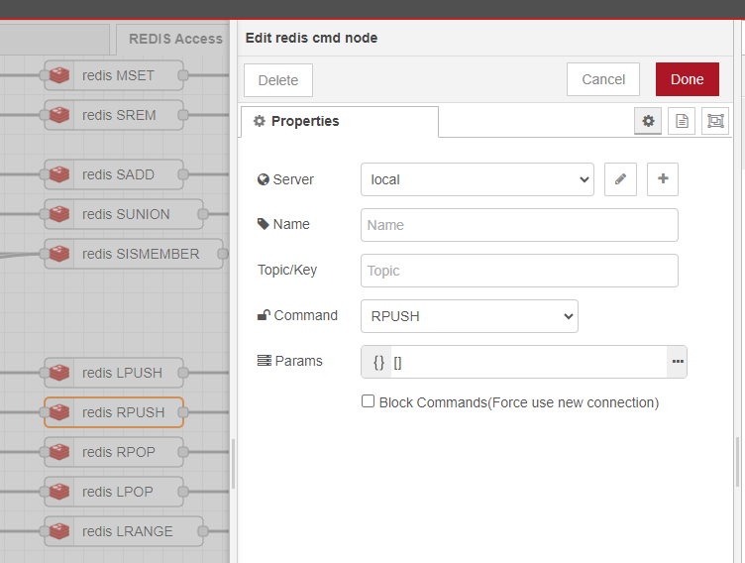Click Block Commands label text
Screen dimensions: 745x563
coord(519,402)
